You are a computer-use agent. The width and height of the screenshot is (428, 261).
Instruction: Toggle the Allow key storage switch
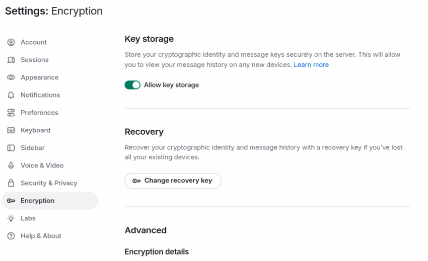click(x=132, y=85)
